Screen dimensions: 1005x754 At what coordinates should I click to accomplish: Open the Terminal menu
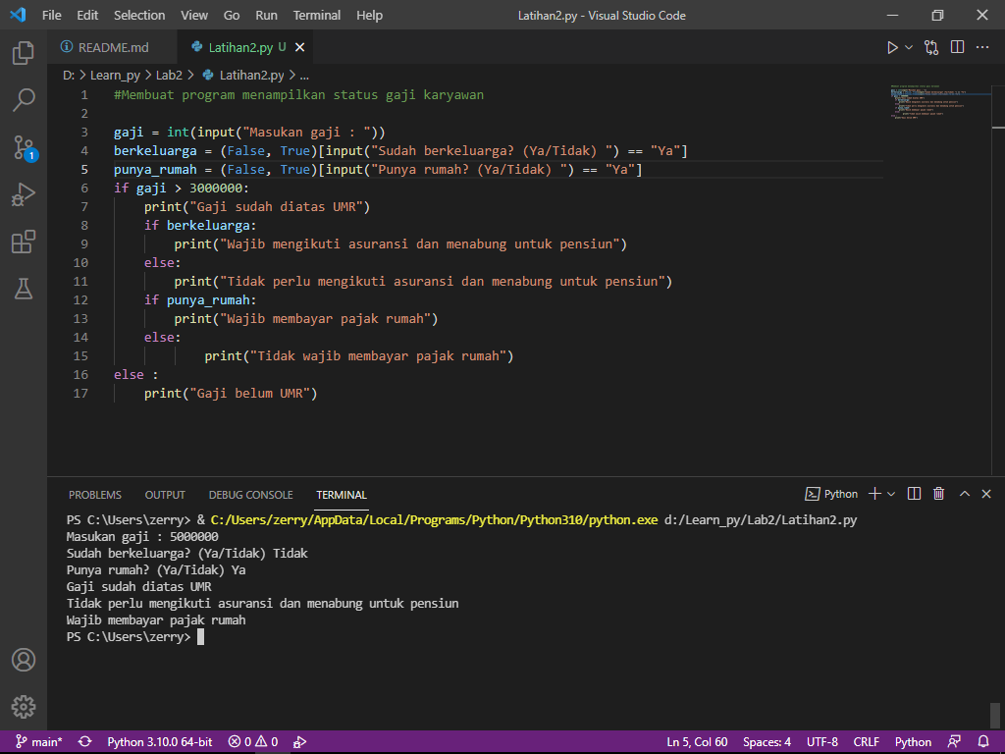(316, 15)
